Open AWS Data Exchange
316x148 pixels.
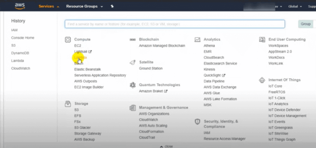tap(220, 87)
